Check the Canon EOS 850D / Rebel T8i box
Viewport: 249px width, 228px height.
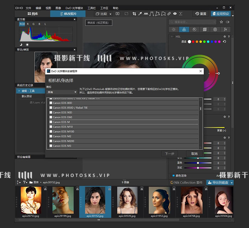tap(51, 108)
